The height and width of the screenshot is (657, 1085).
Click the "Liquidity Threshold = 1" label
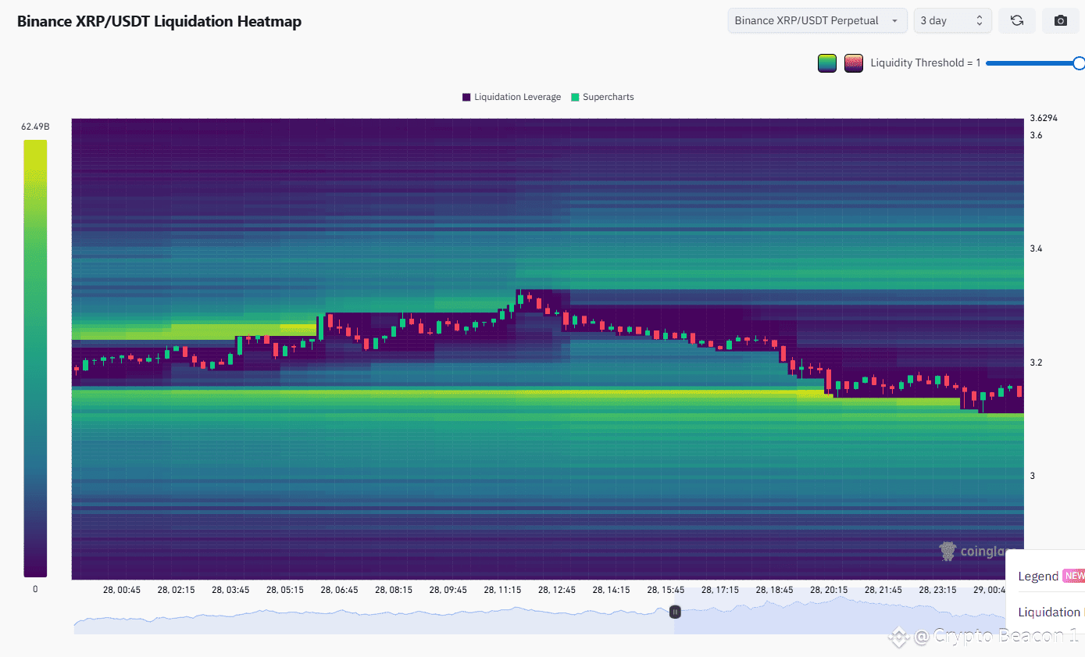point(926,63)
